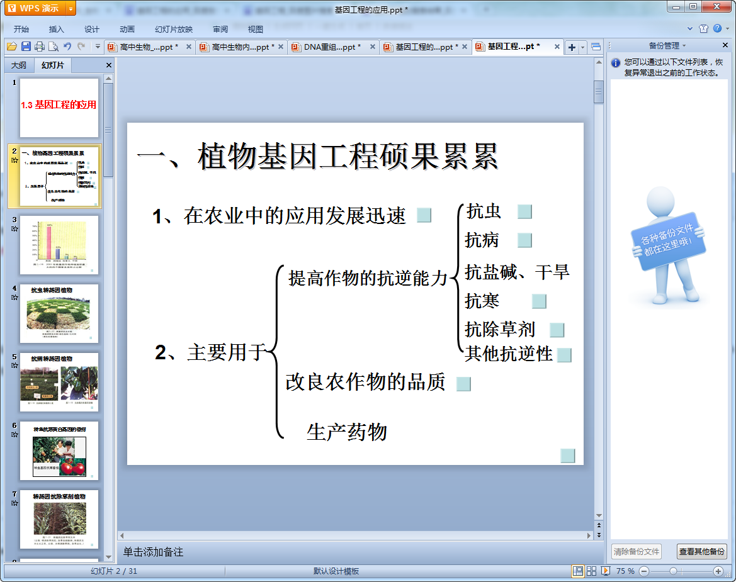The height and width of the screenshot is (582, 736).
Task: Switch to Slide Sorter view icon
Action: (591, 571)
